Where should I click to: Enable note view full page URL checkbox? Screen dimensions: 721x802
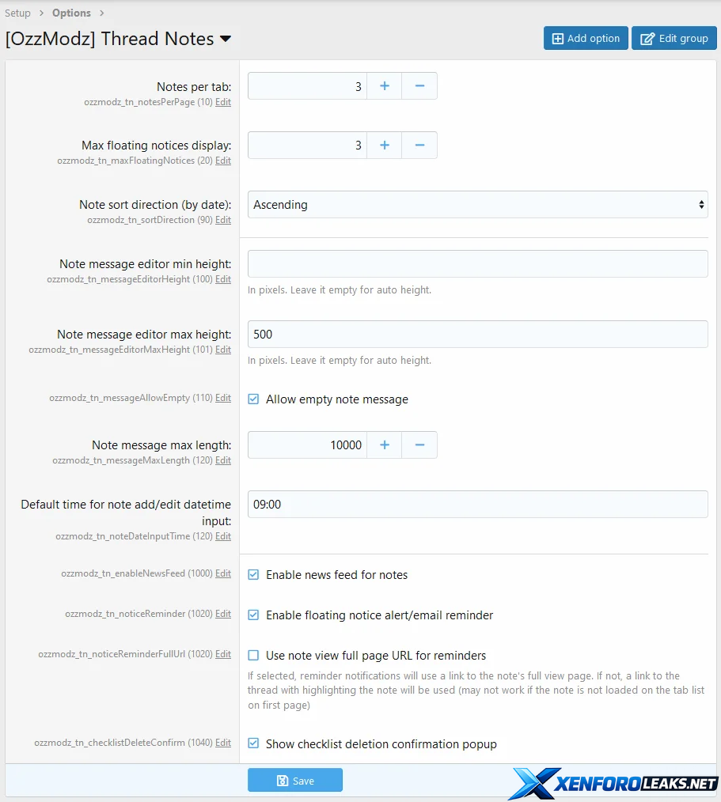253,656
